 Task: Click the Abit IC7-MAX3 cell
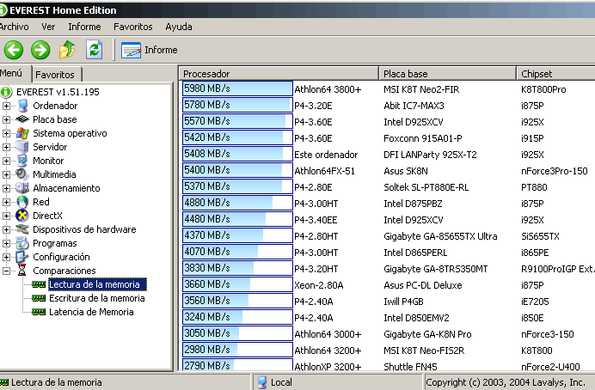(414, 106)
